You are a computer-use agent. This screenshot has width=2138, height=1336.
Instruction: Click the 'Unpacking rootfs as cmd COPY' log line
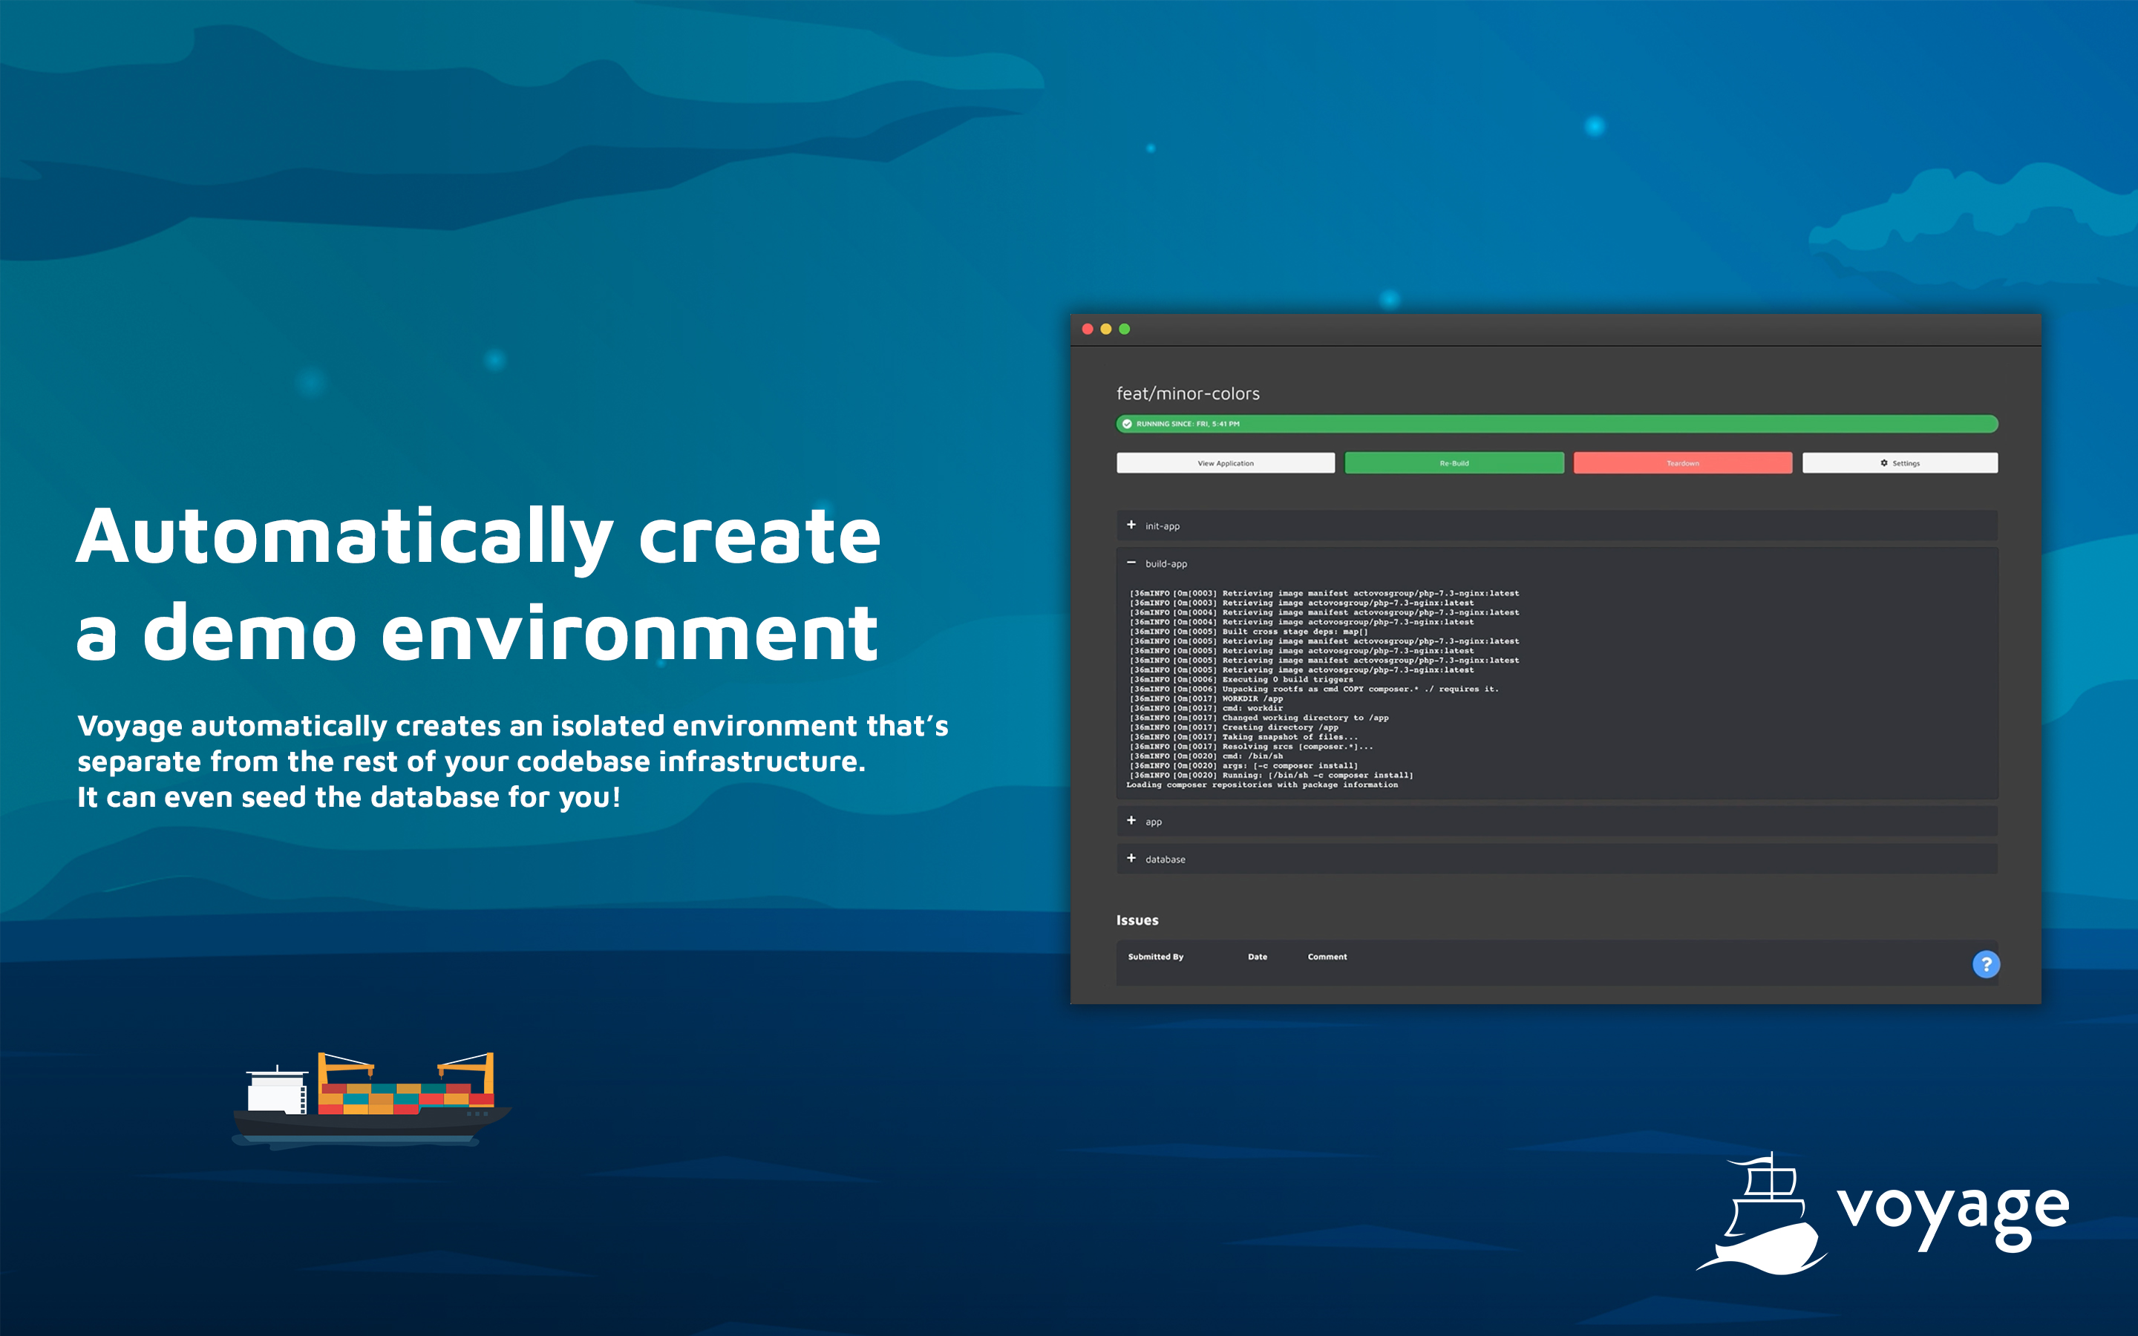pyautogui.click(x=1314, y=690)
